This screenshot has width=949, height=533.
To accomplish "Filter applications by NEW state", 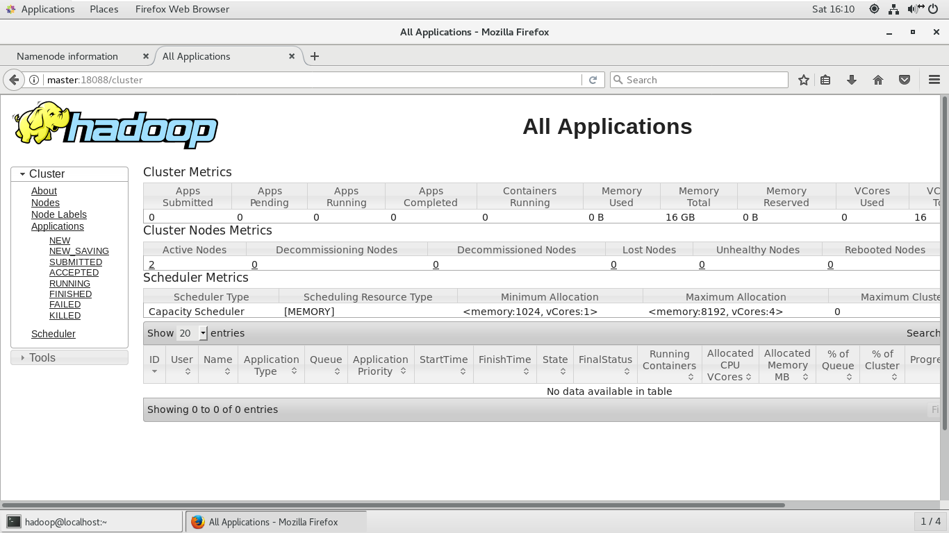I will 60,241.
